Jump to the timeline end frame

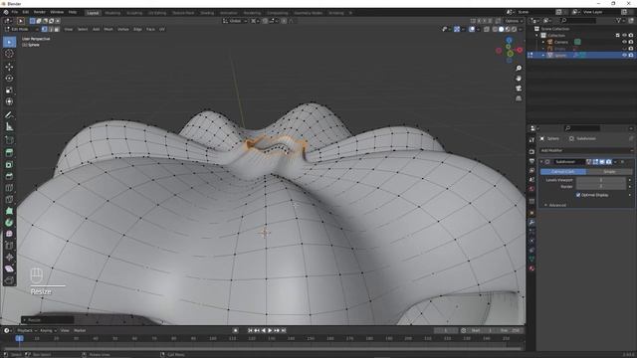(x=284, y=331)
